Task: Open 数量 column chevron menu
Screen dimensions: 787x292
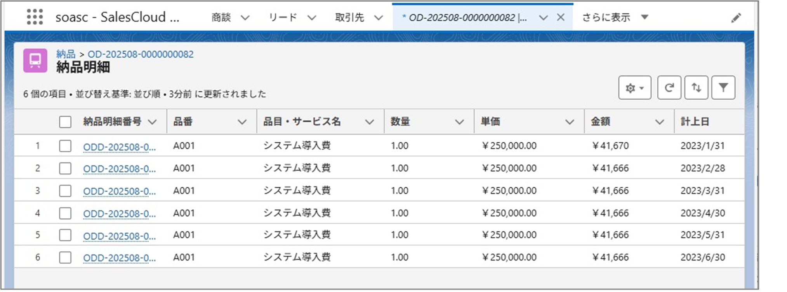Action: 459,122
